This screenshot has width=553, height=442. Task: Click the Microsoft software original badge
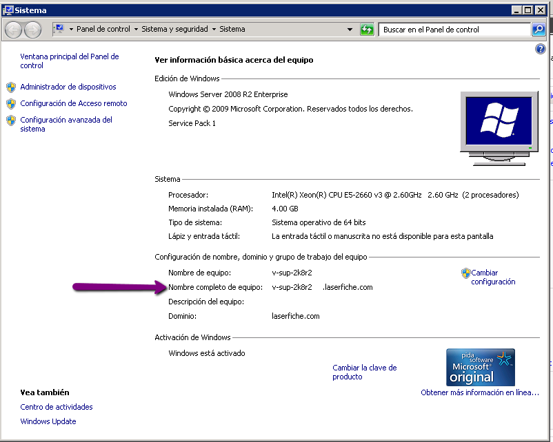click(x=481, y=368)
